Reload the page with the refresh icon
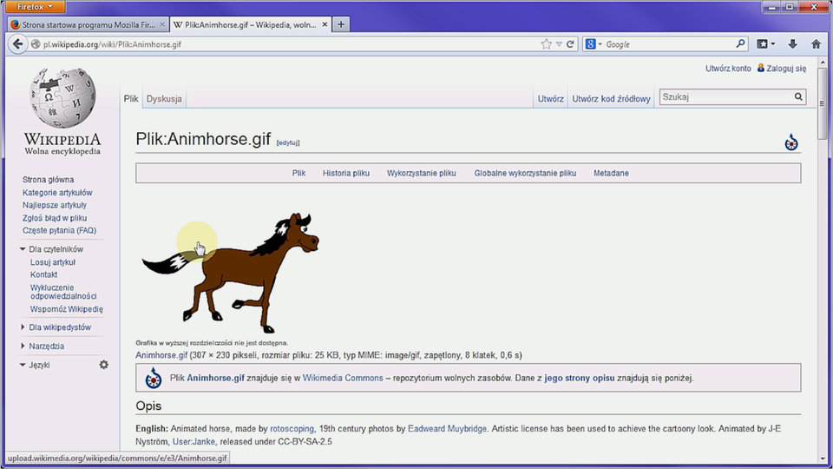Image resolution: width=833 pixels, height=469 pixels. [570, 44]
